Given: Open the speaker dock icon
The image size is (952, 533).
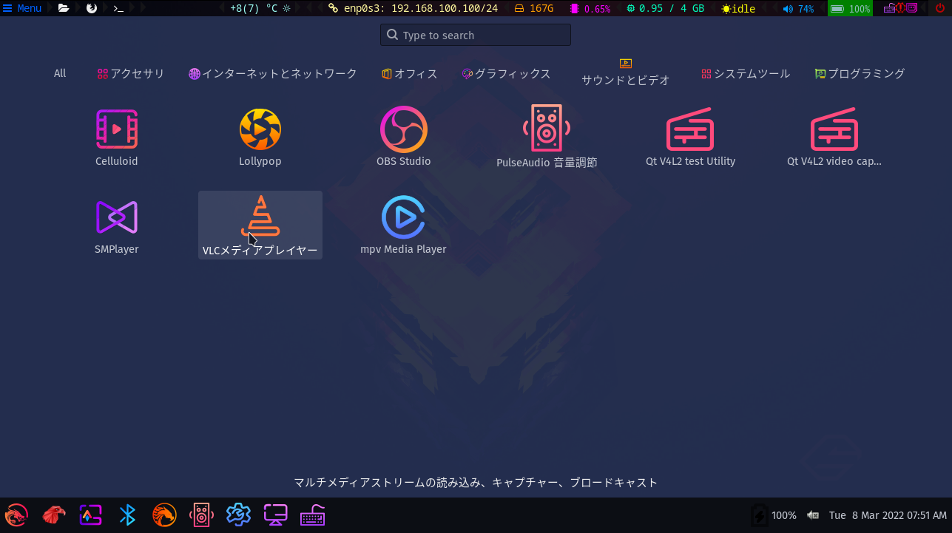Looking at the screenshot, I should coord(201,515).
